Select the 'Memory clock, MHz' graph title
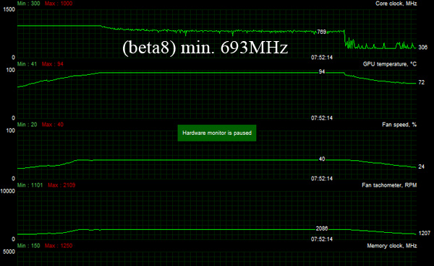Screen dimensions: 434x266 click(391, 246)
